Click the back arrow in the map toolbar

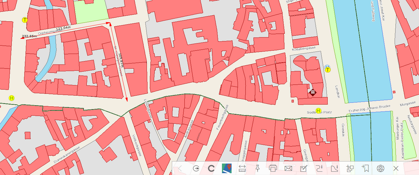[180, 168]
